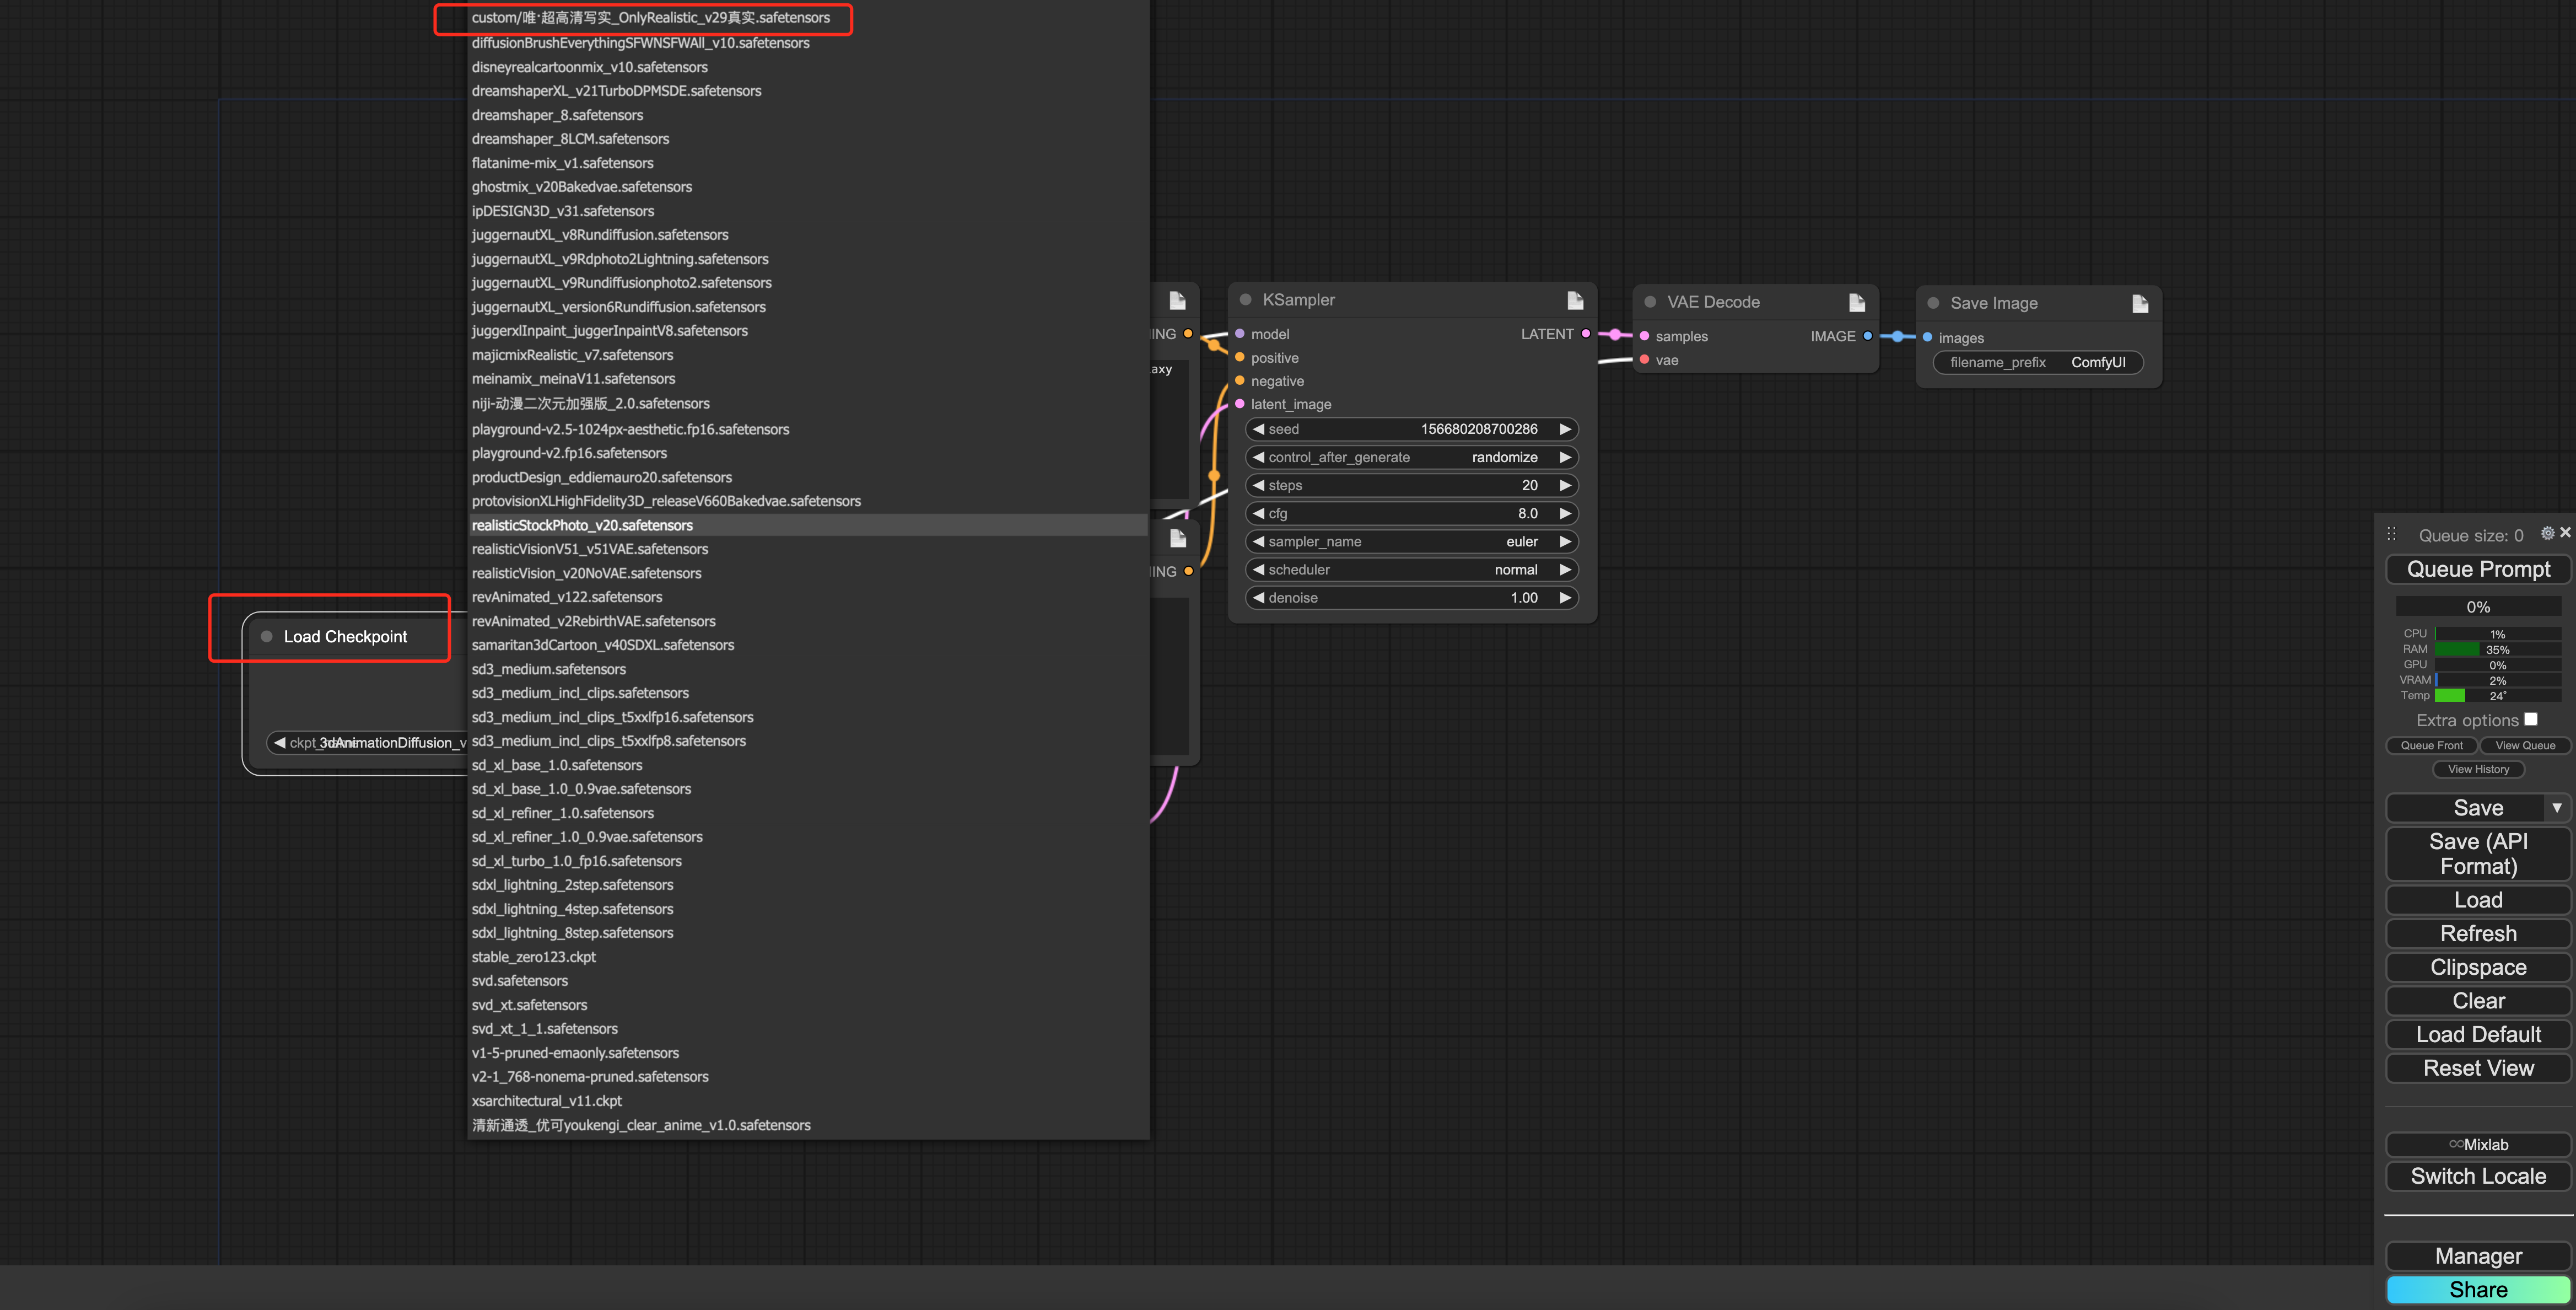Image resolution: width=2576 pixels, height=1310 pixels.
Task: Click Save (API Format) button
Action: tap(2478, 853)
